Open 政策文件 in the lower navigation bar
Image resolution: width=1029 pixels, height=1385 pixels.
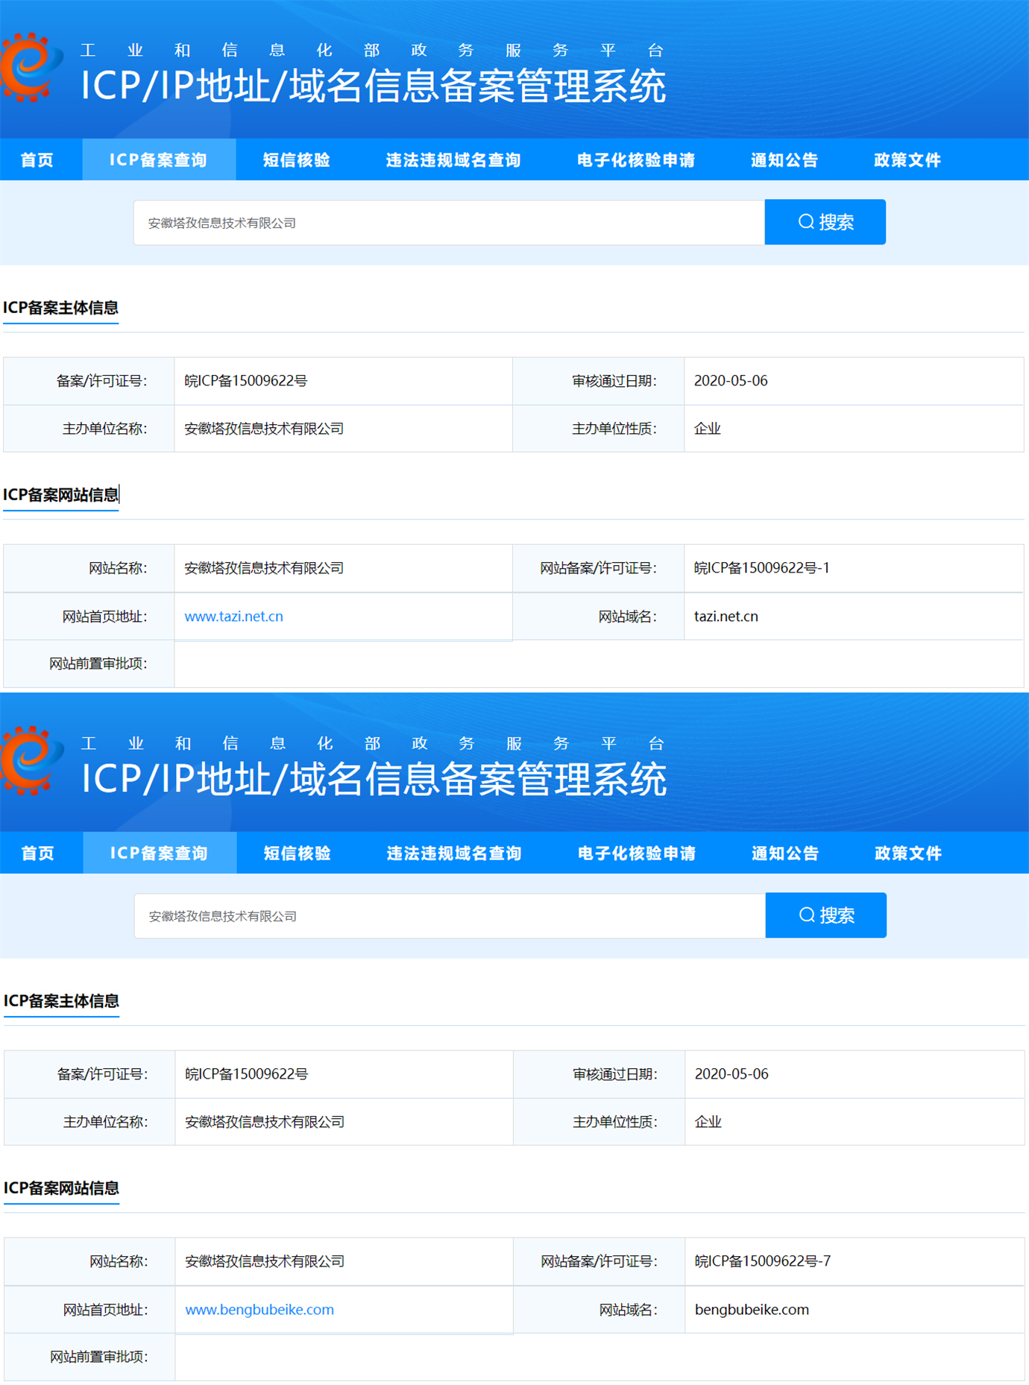click(x=907, y=854)
